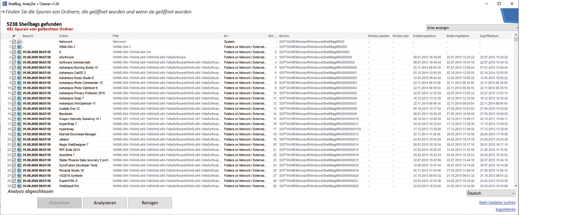Open the Nach Updates suchen link
The width and height of the screenshot is (565, 215).
tap(497, 202)
